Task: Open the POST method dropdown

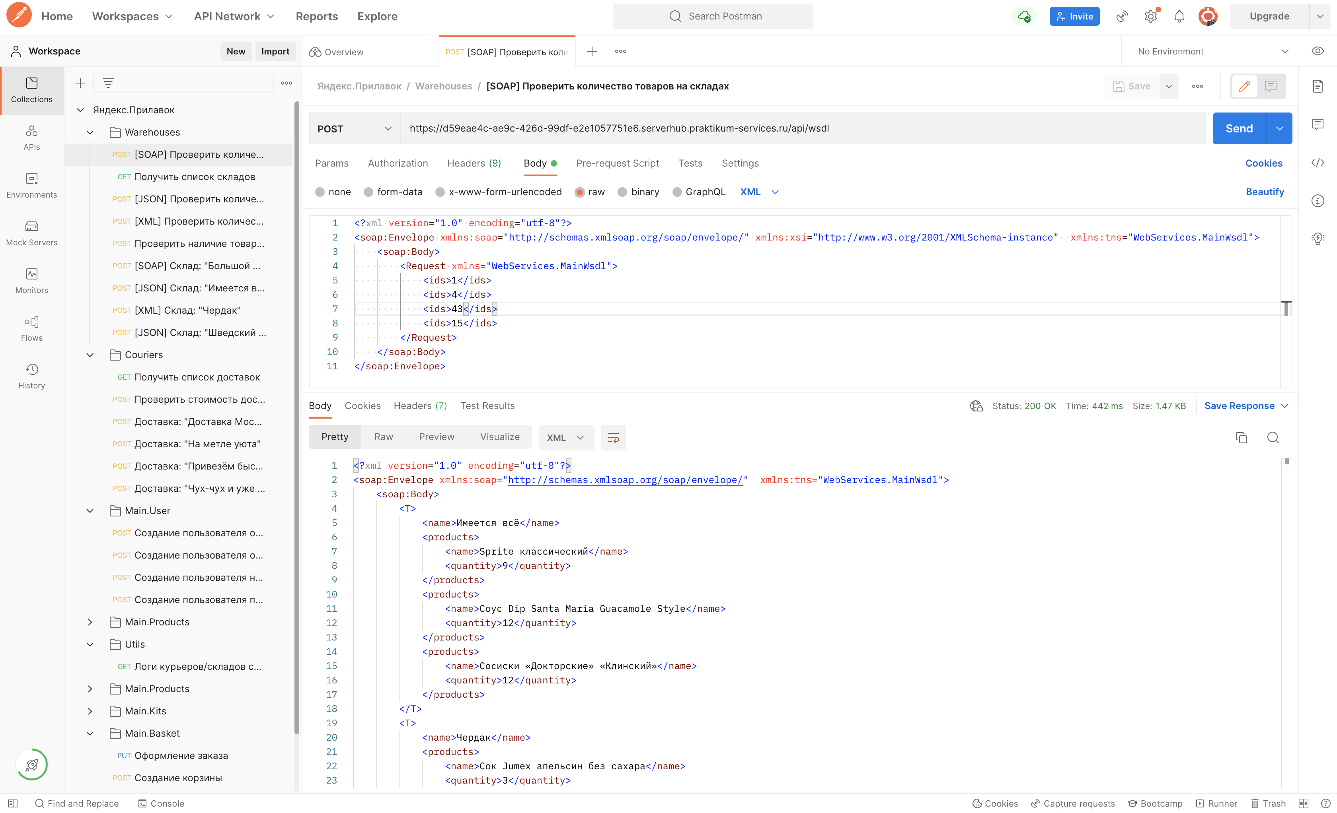Action: coord(354,128)
